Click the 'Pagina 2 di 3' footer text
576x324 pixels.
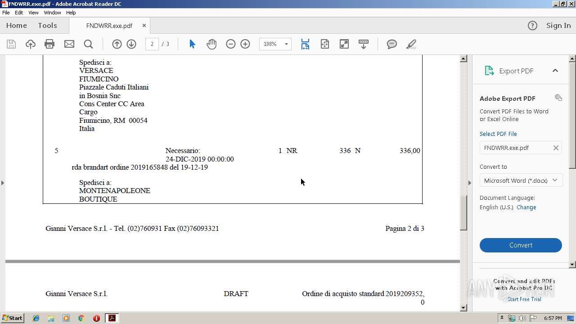coord(405,229)
